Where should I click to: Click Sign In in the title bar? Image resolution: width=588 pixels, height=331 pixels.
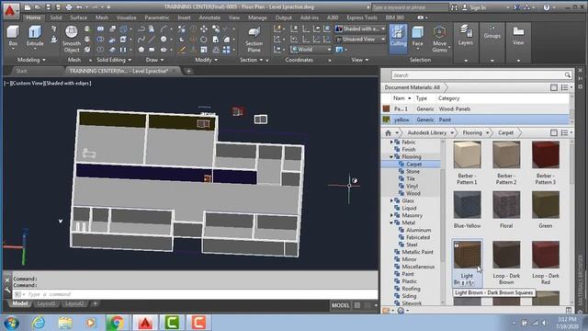click(x=478, y=7)
